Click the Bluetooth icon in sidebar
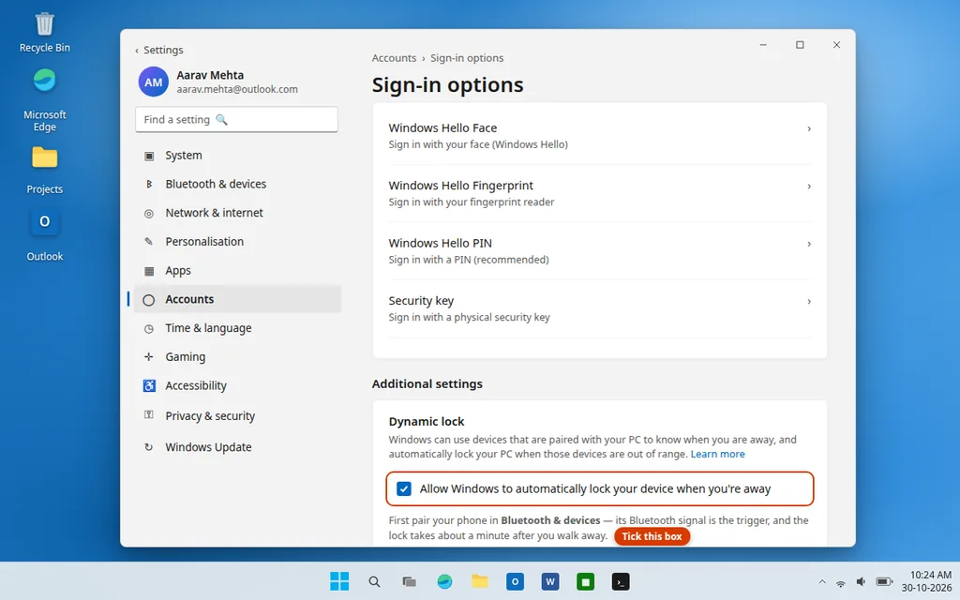Image resolution: width=960 pixels, height=600 pixels. coord(149,185)
